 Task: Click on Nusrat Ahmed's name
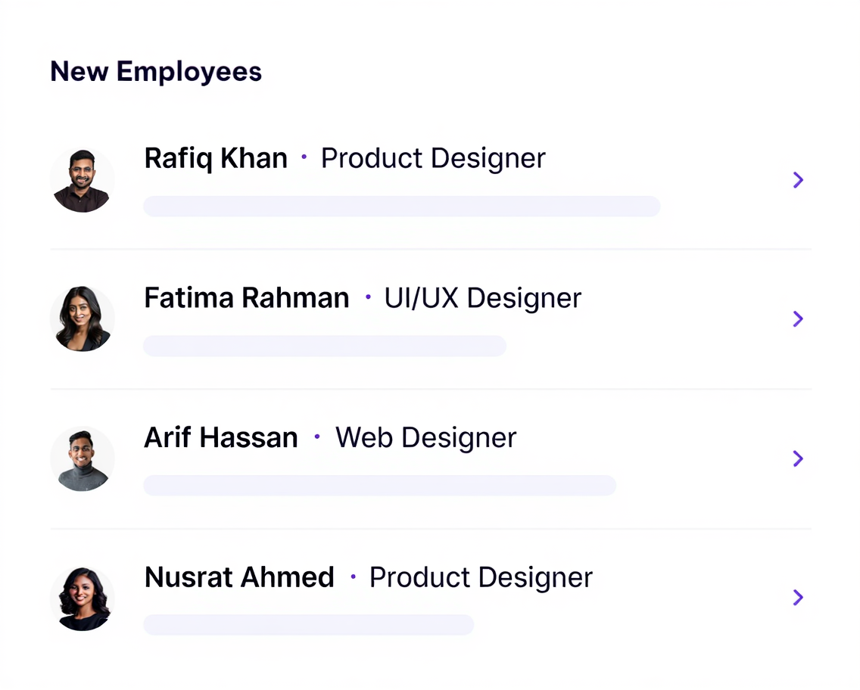(239, 577)
